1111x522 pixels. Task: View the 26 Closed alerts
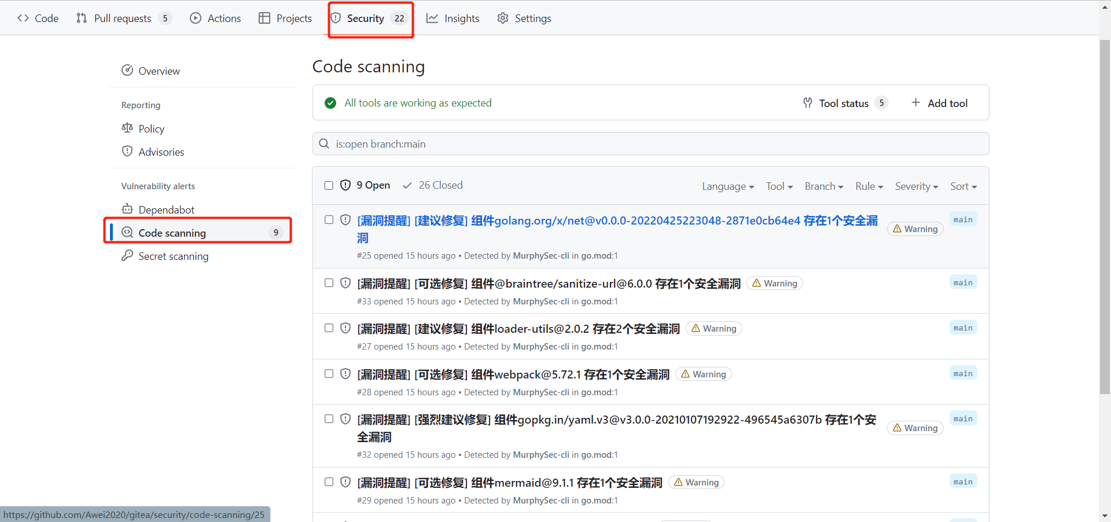click(440, 185)
